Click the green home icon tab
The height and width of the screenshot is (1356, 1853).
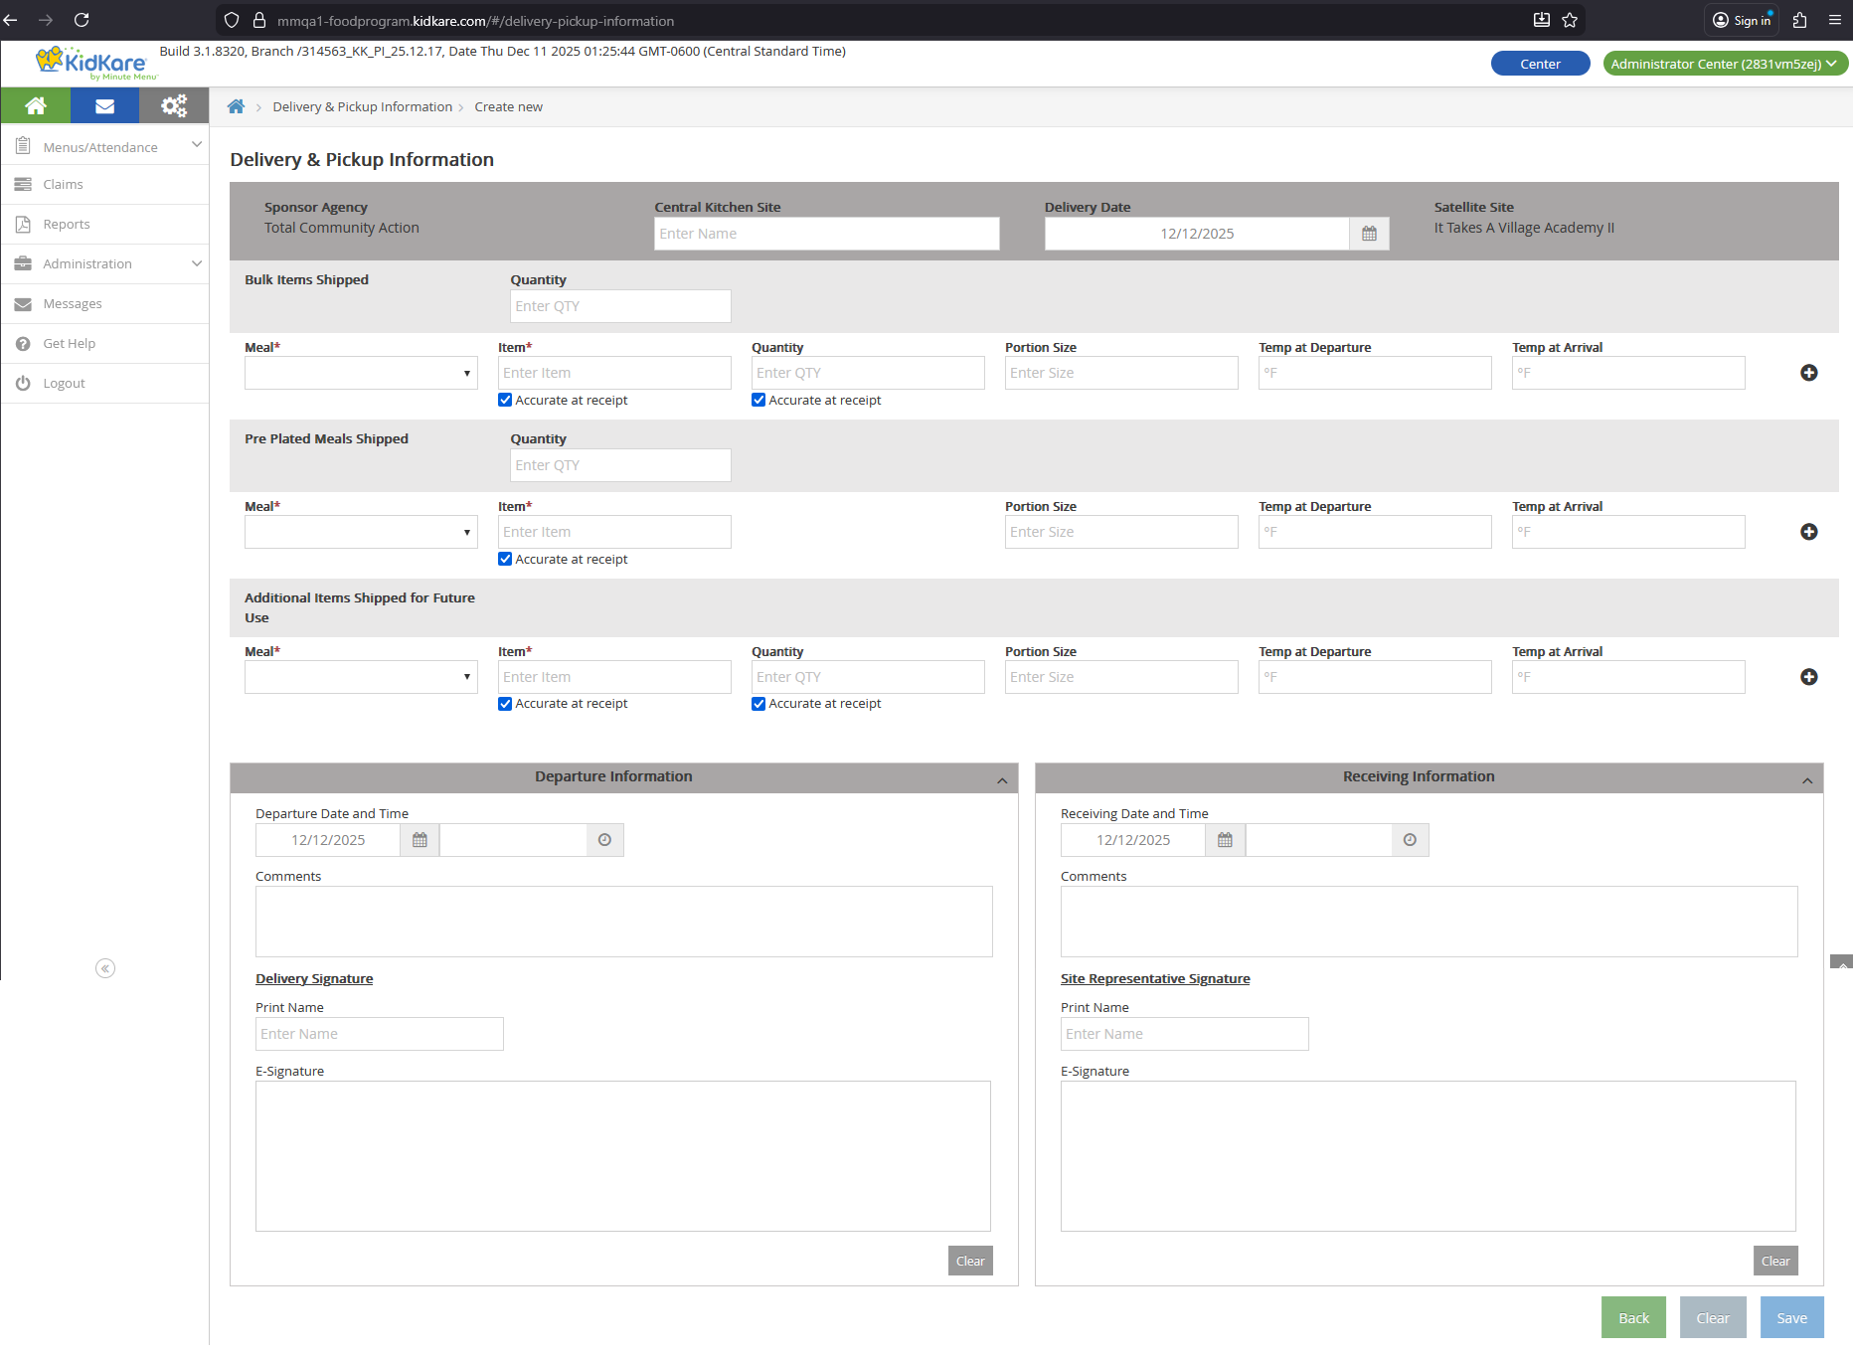(36, 105)
